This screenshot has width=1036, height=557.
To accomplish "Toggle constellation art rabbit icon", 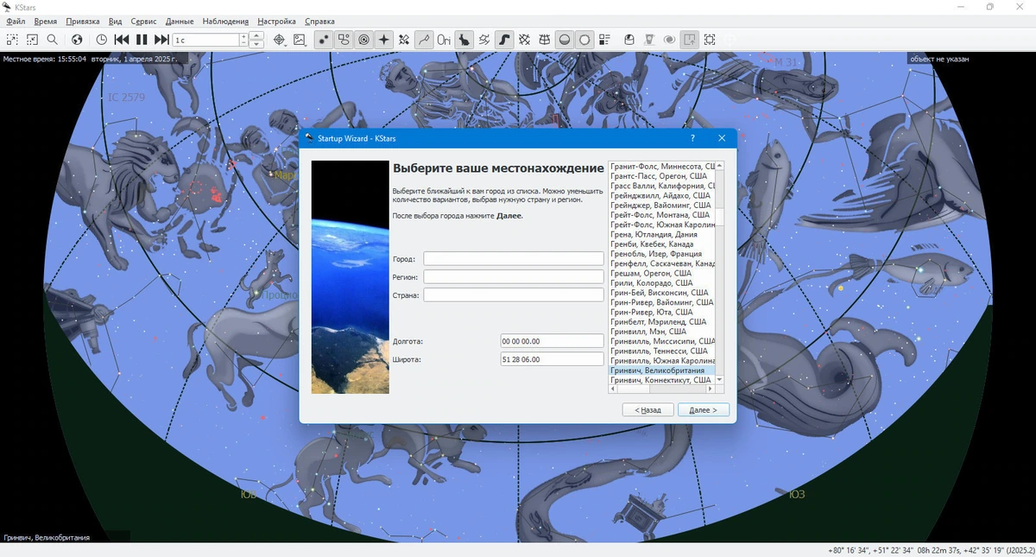I will [464, 40].
